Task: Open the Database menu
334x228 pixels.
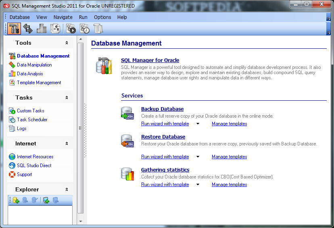Action: 20,17
